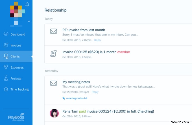
Task: Click the pixelated profile avatar
Action: tap(17, 14)
